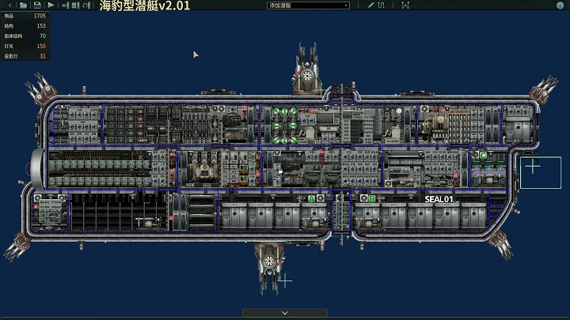Image resolution: width=570 pixels, height=320 pixels.
Task: Select the green C label marker
Action: pyautogui.click(x=483, y=156)
